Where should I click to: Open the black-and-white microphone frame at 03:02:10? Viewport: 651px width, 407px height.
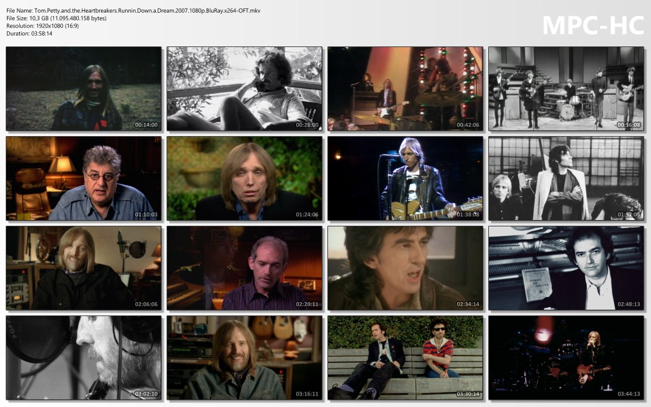click(83, 357)
